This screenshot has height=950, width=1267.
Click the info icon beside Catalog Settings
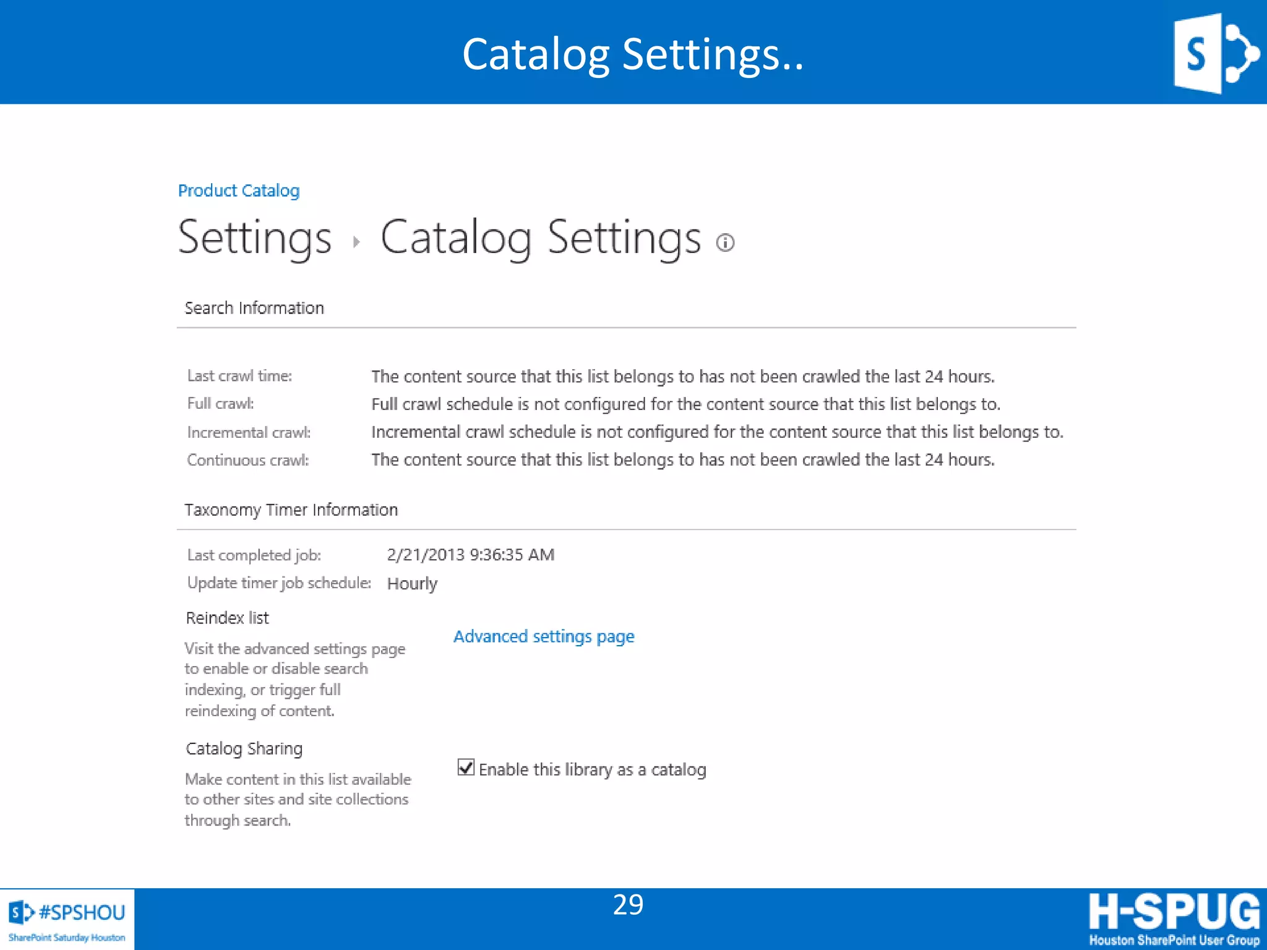[725, 242]
